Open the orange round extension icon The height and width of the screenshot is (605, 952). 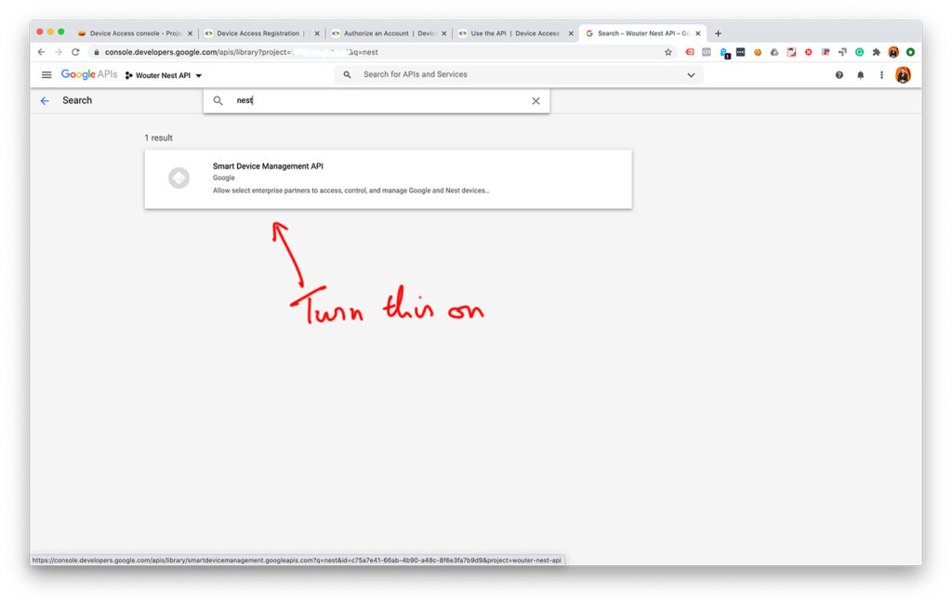[757, 52]
